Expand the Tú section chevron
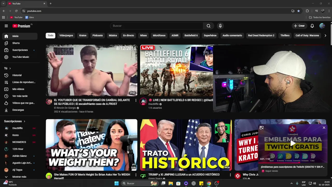The height and width of the screenshot is (187, 332). pos(10,68)
